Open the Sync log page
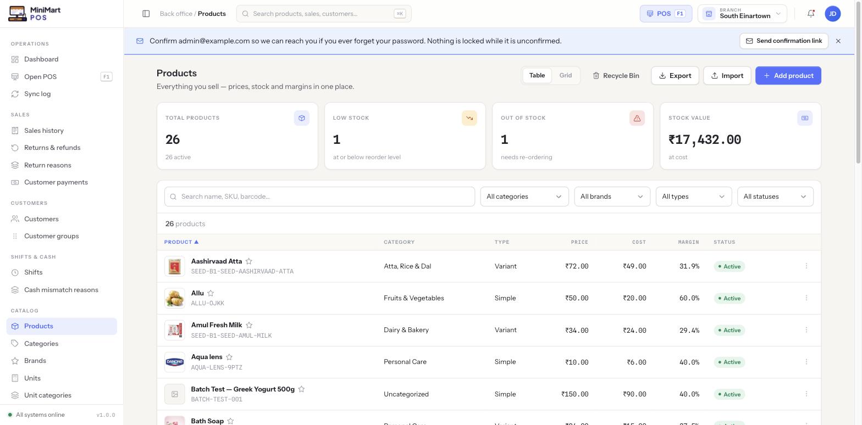The image size is (862, 425). (62, 94)
